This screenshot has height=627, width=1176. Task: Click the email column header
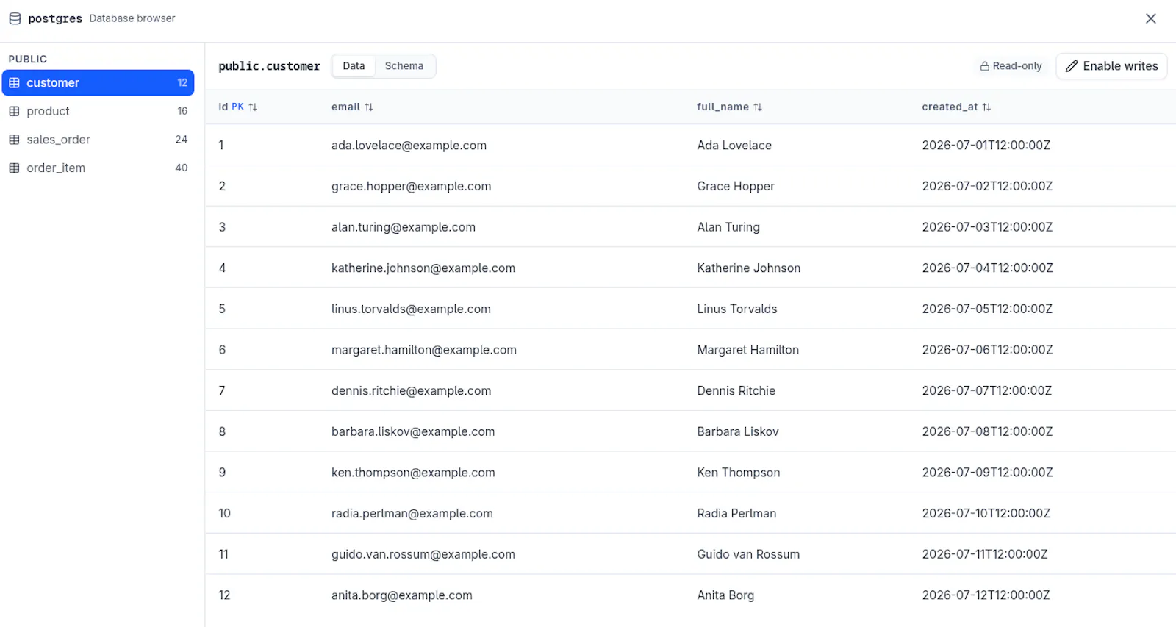pyautogui.click(x=345, y=107)
